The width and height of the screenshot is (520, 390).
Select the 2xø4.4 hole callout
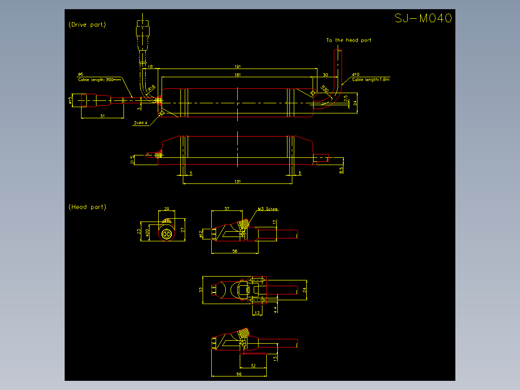tap(142, 122)
